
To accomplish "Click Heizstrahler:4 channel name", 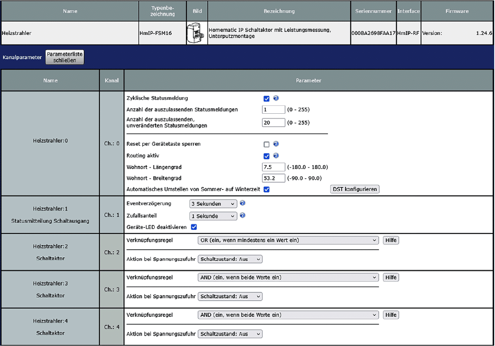I will pos(50,321).
